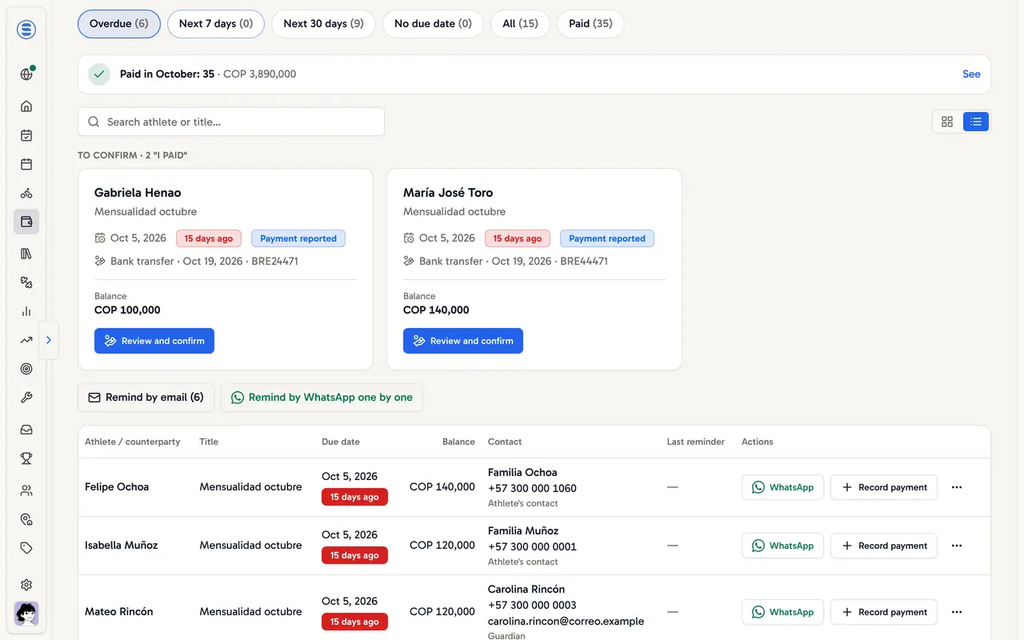Image resolution: width=1024 pixels, height=640 pixels.
Task: Open the globe icon with green dot
Action: pos(26,74)
